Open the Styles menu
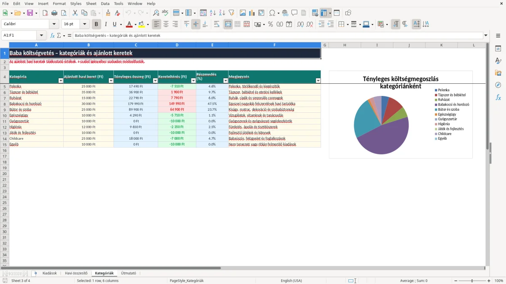506x284 pixels. 76,3
